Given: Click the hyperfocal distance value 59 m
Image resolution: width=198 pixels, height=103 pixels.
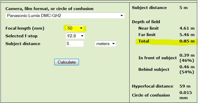Looking at the screenshot, I should click(185, 86).
